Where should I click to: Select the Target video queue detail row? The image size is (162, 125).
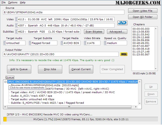63,92
